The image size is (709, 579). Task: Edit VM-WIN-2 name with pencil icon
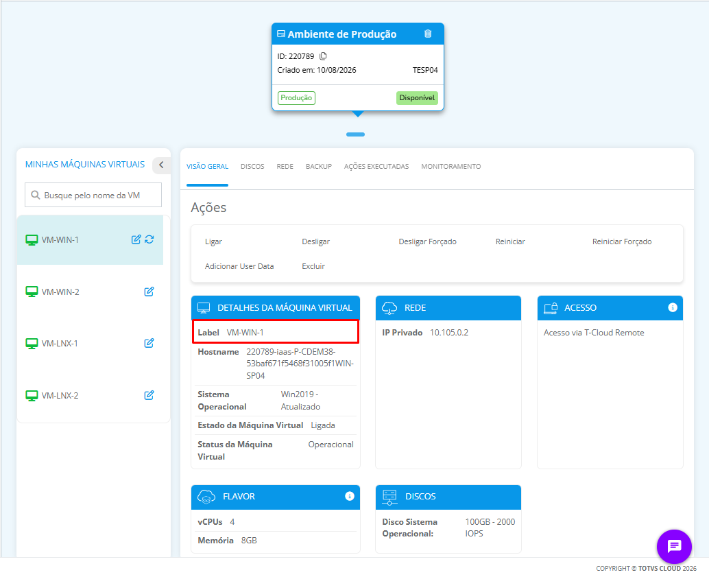tap(149, 292)
